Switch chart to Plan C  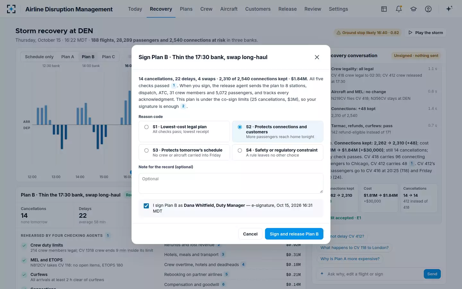click(x=108, y=57)
